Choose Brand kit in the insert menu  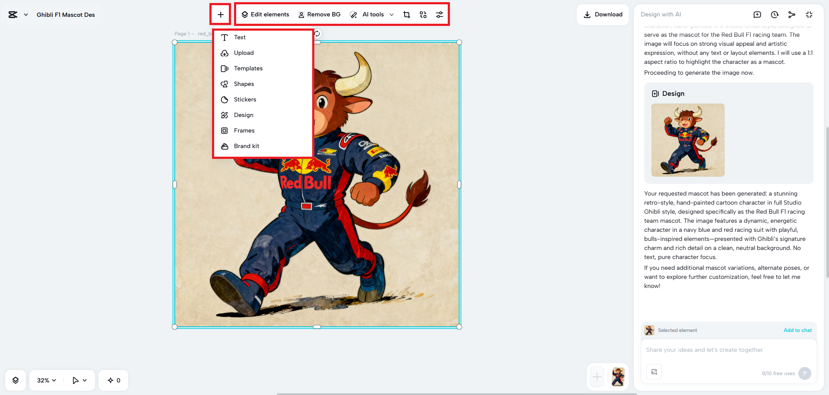click(x=247, y=146)
